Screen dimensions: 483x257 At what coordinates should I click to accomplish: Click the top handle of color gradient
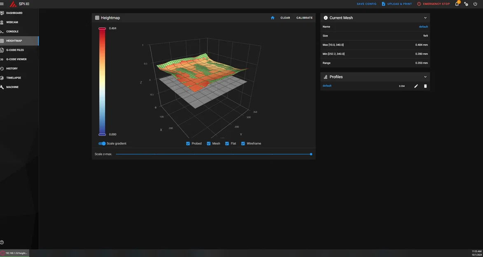[102, 28]
